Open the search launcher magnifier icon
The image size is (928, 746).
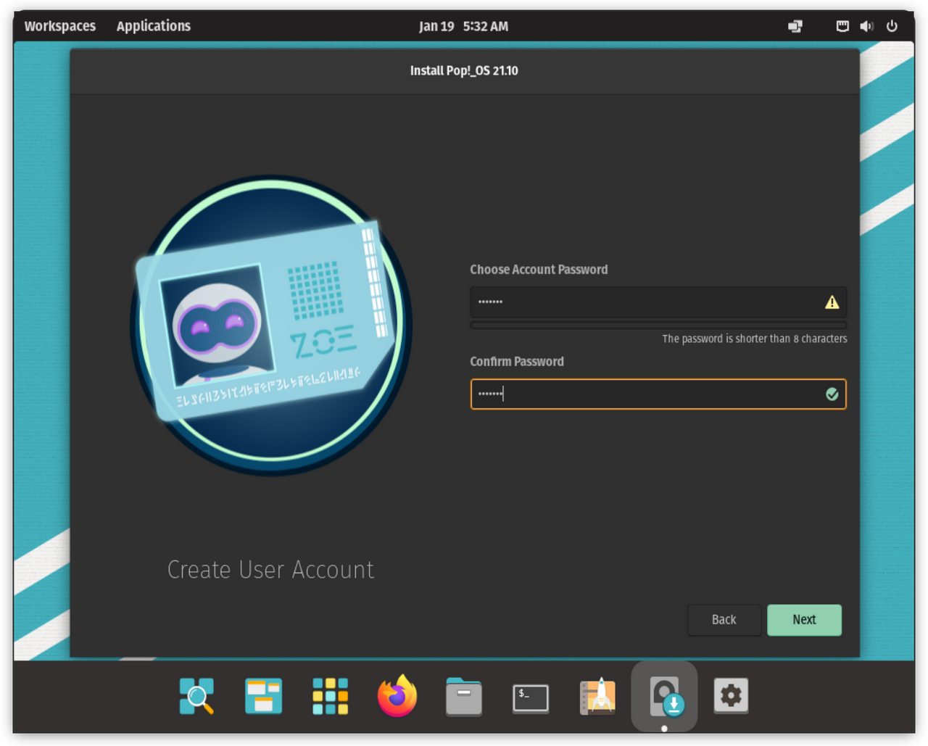(196, 696)
